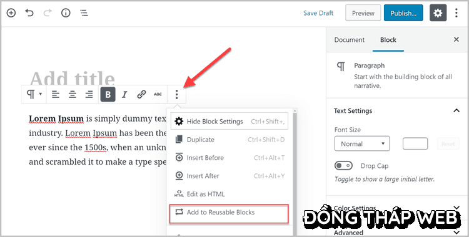Click the Add block plus icon
Screen dimensions: 469x237
click(11, 13)
